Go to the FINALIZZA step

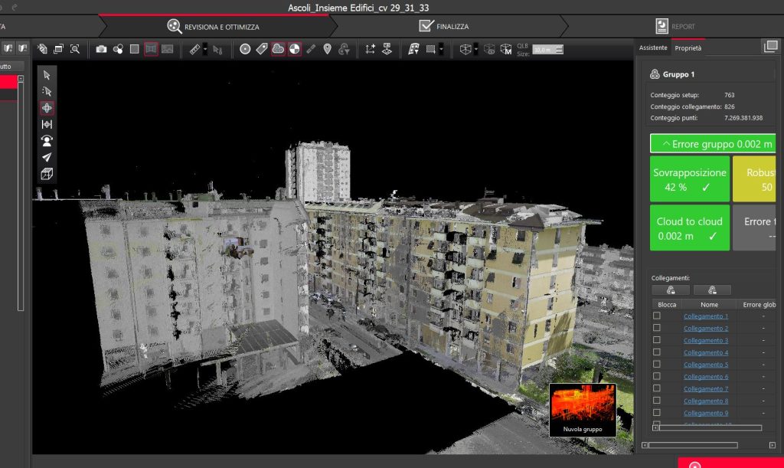click(x=445, y=27)
